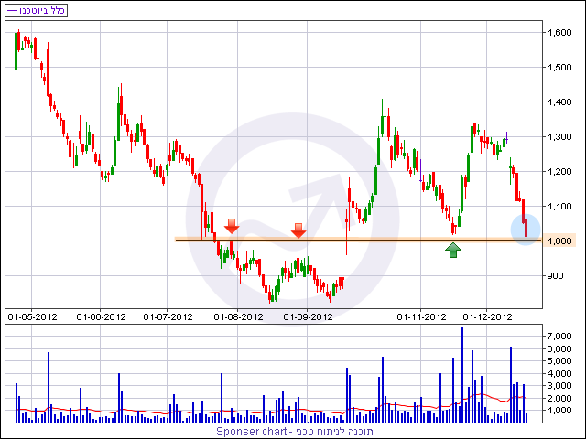The image size is (586, 439).
Task: Select the 01-08-2012 date label
Action: pos(238,317)
